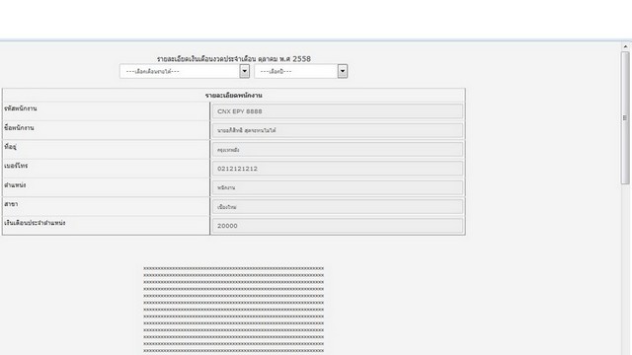Click the salary field showing 20000
632x355 pixels.
338,226
